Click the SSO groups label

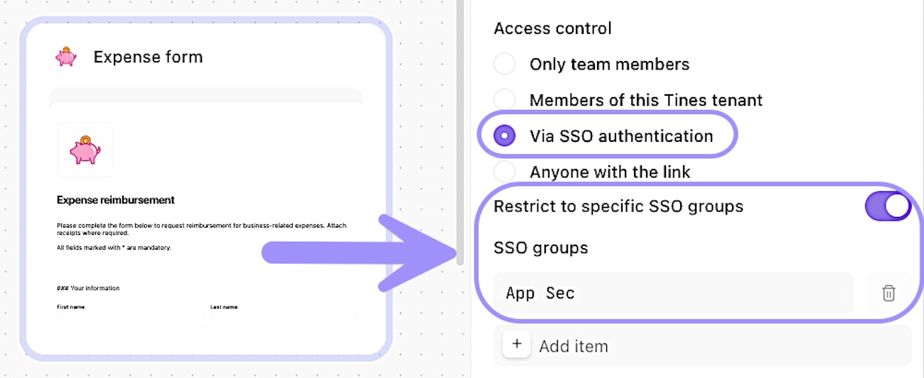click(x=541, y=248)
